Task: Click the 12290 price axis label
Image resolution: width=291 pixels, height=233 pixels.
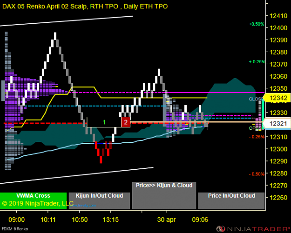Action: pos(278,161)
